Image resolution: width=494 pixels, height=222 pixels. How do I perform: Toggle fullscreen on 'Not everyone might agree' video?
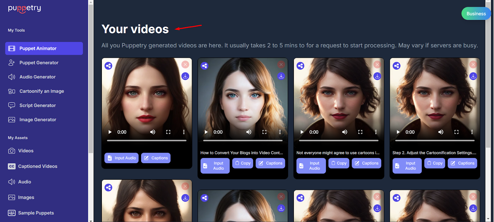pos(360,132)
